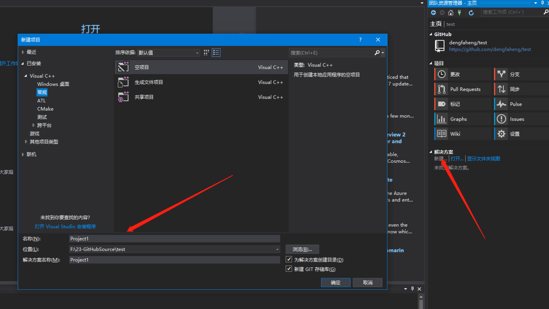
Task: Open the Issues exclamation icon
Action: click(501, 119)
